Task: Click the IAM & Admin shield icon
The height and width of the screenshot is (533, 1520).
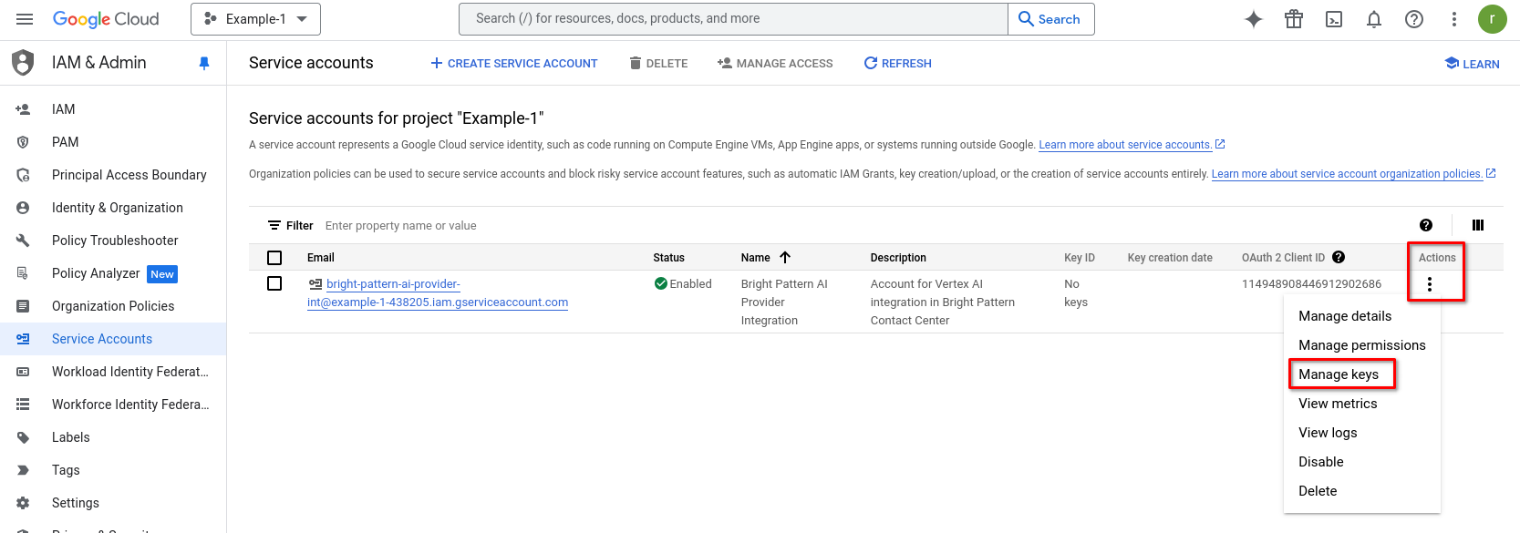Action: click(23, 63)
